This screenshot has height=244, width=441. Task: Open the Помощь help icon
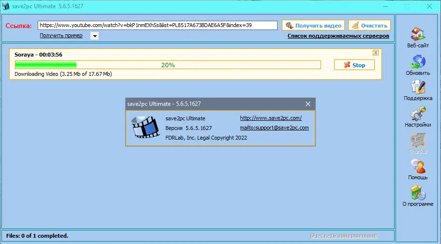[x=418, y=166]
